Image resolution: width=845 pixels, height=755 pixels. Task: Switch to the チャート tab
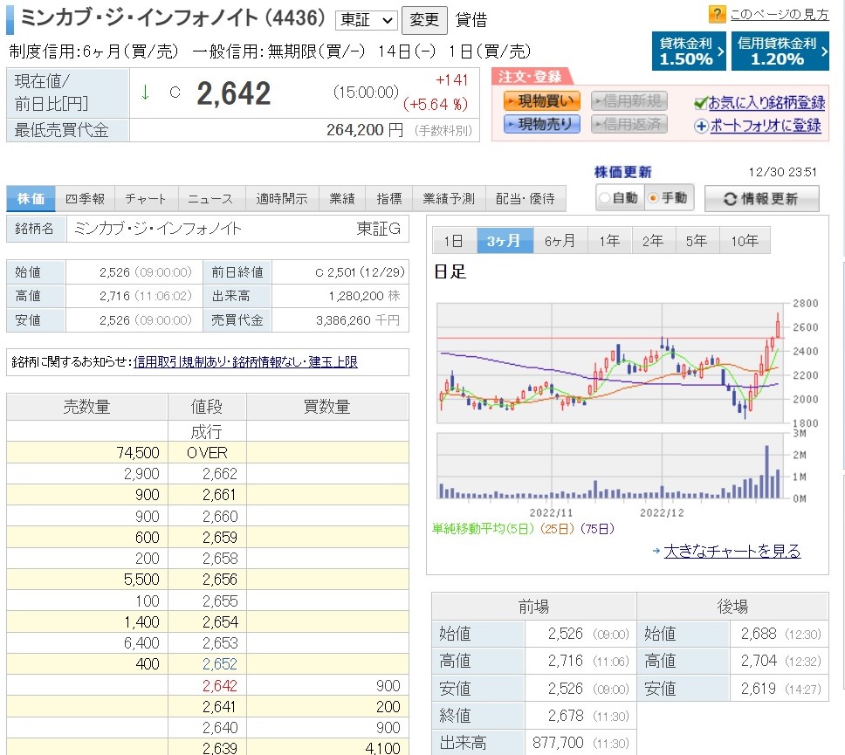coord(146,199)
